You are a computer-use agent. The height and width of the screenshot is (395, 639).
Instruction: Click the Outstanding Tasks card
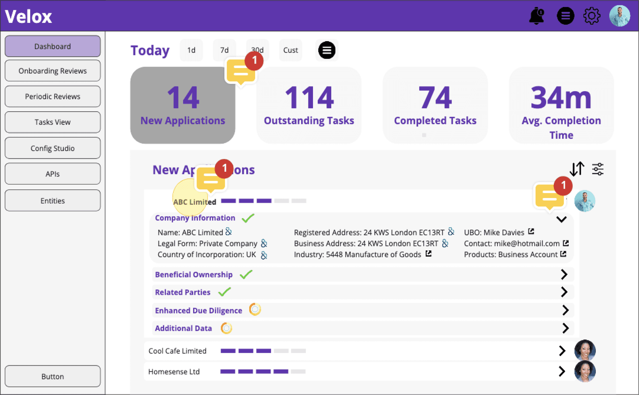309,105
